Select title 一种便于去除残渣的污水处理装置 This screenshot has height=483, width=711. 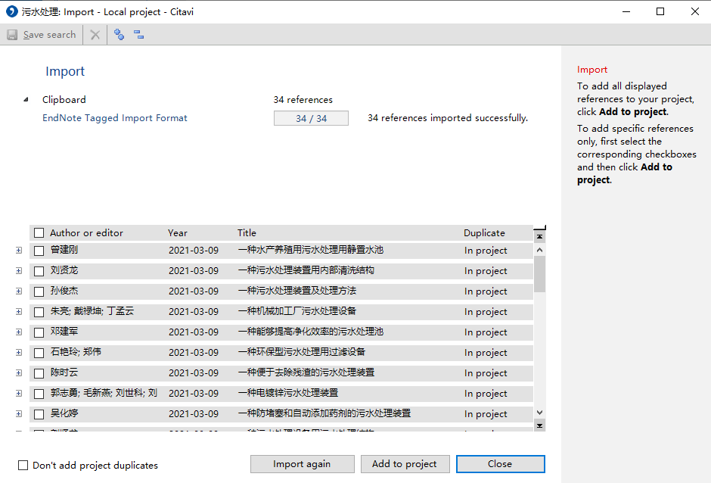[306, 372]
